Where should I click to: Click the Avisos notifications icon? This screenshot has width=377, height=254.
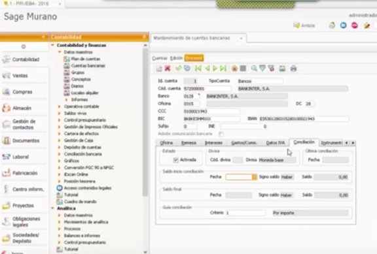[304, 25]
